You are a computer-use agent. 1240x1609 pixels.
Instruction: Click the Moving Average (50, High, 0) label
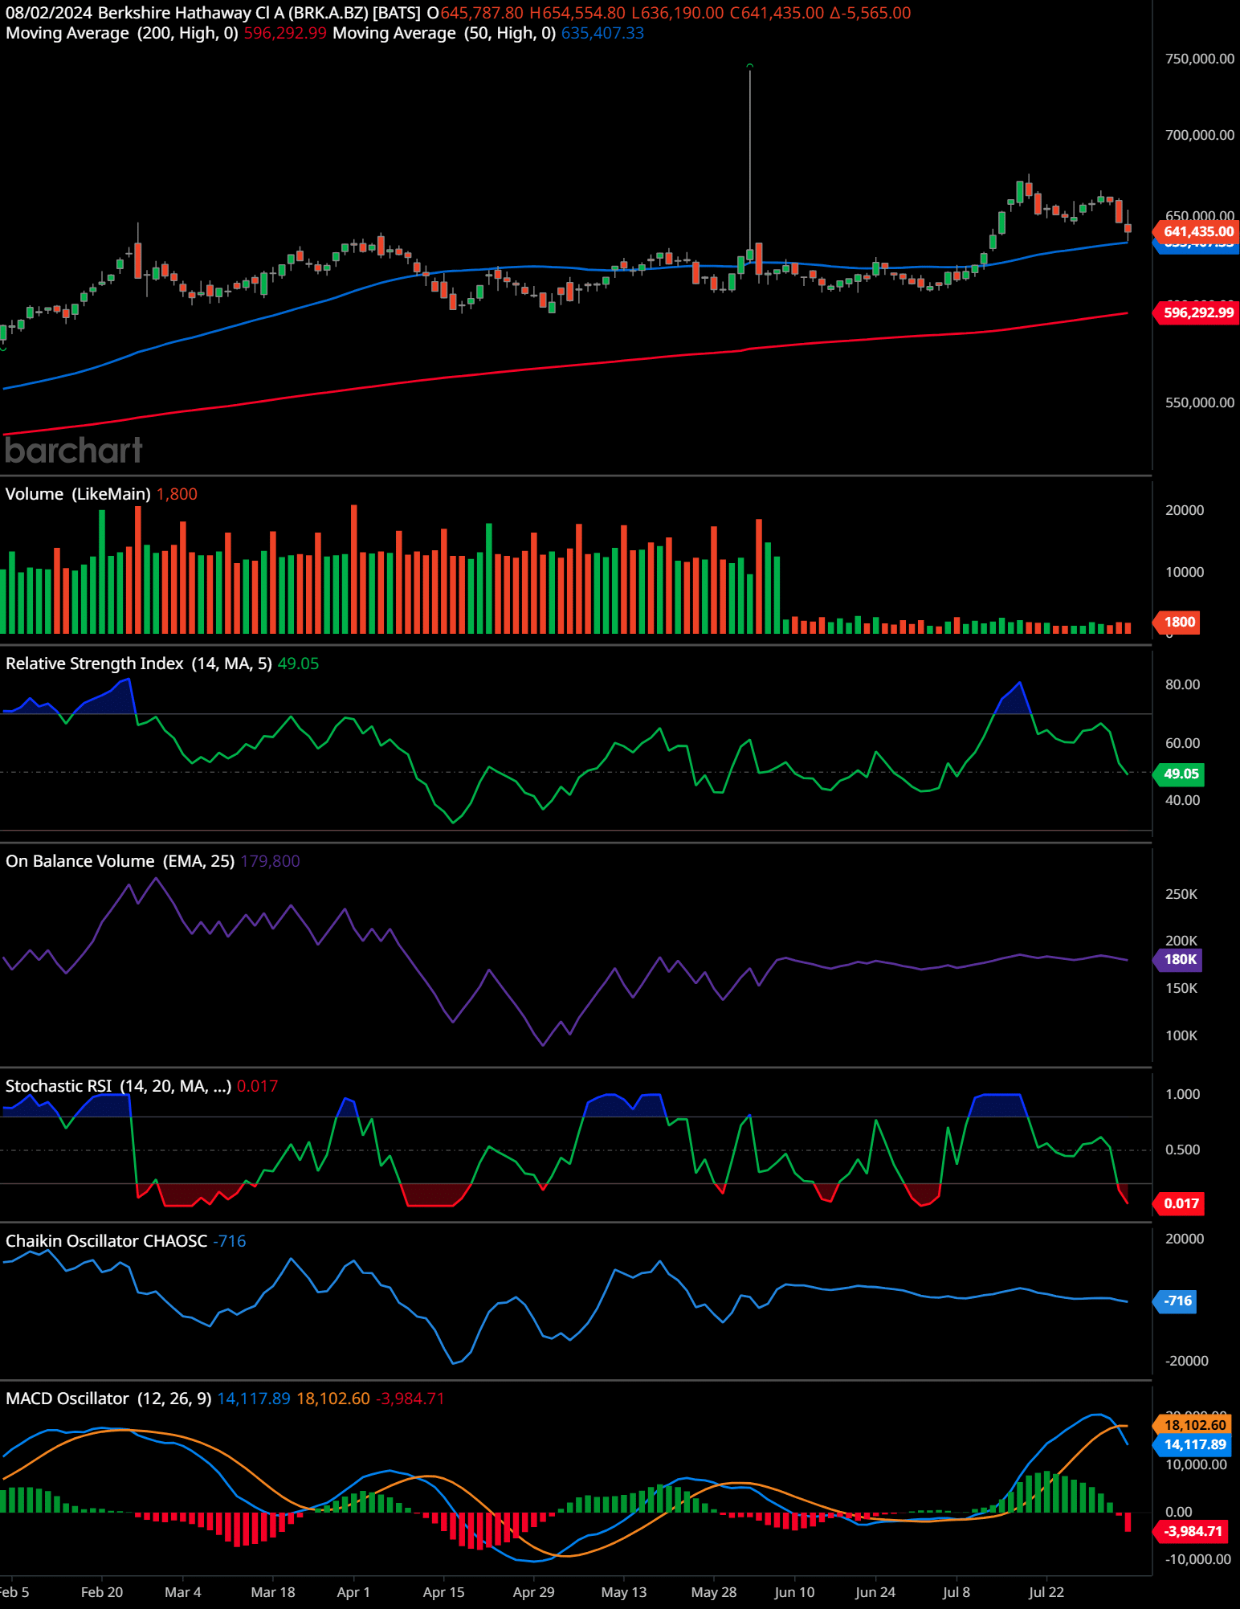(444, 33)
